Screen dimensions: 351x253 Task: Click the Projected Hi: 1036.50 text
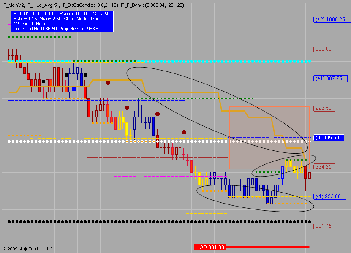35,29
